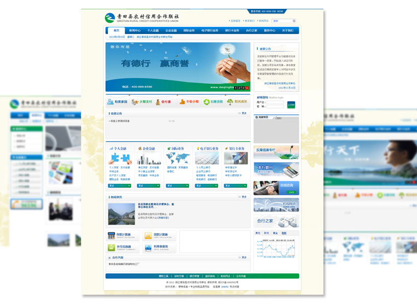Open the 大额支付 payment icon
This screenshot has width=417, height=304.
point(135,102)
